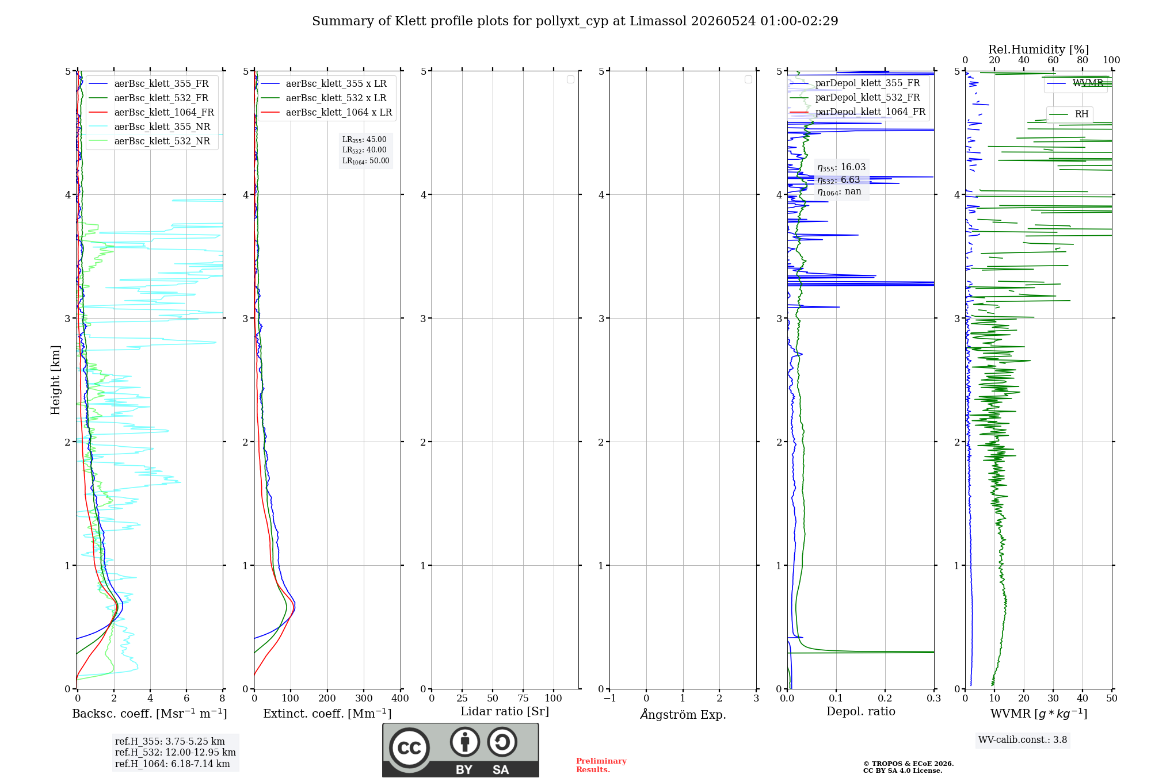Click the 'BY' label in the license badge
Screen dimensions: 1151x782
click(464, 770)
